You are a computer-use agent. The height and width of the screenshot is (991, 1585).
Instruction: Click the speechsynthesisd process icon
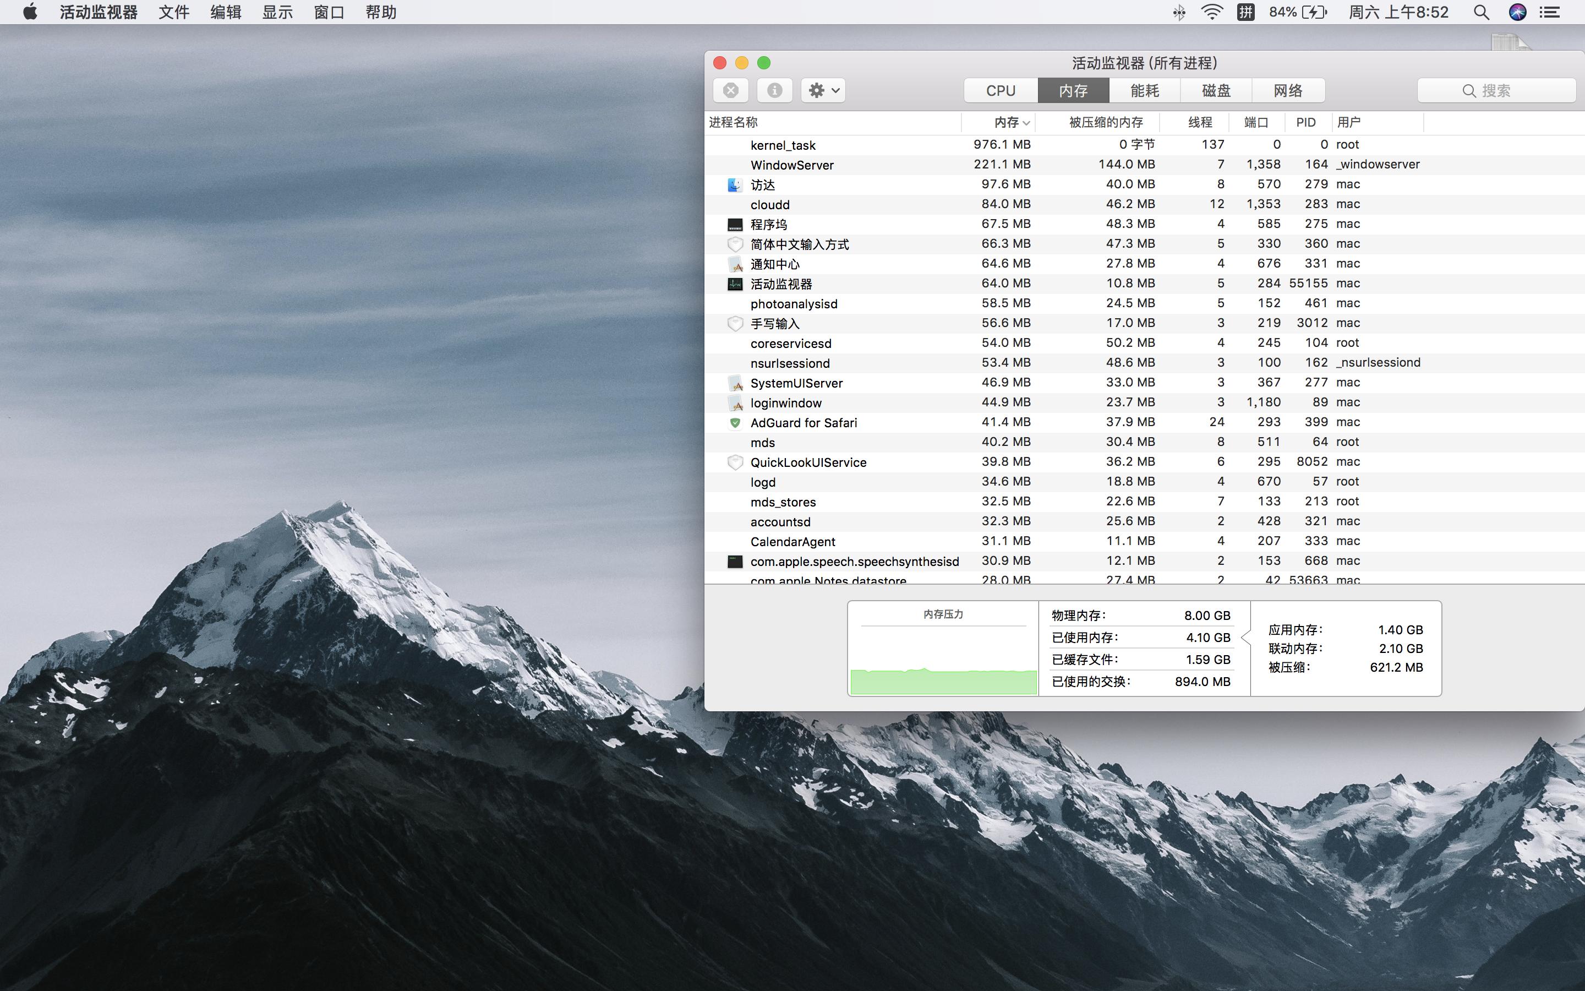pos(735,562)
